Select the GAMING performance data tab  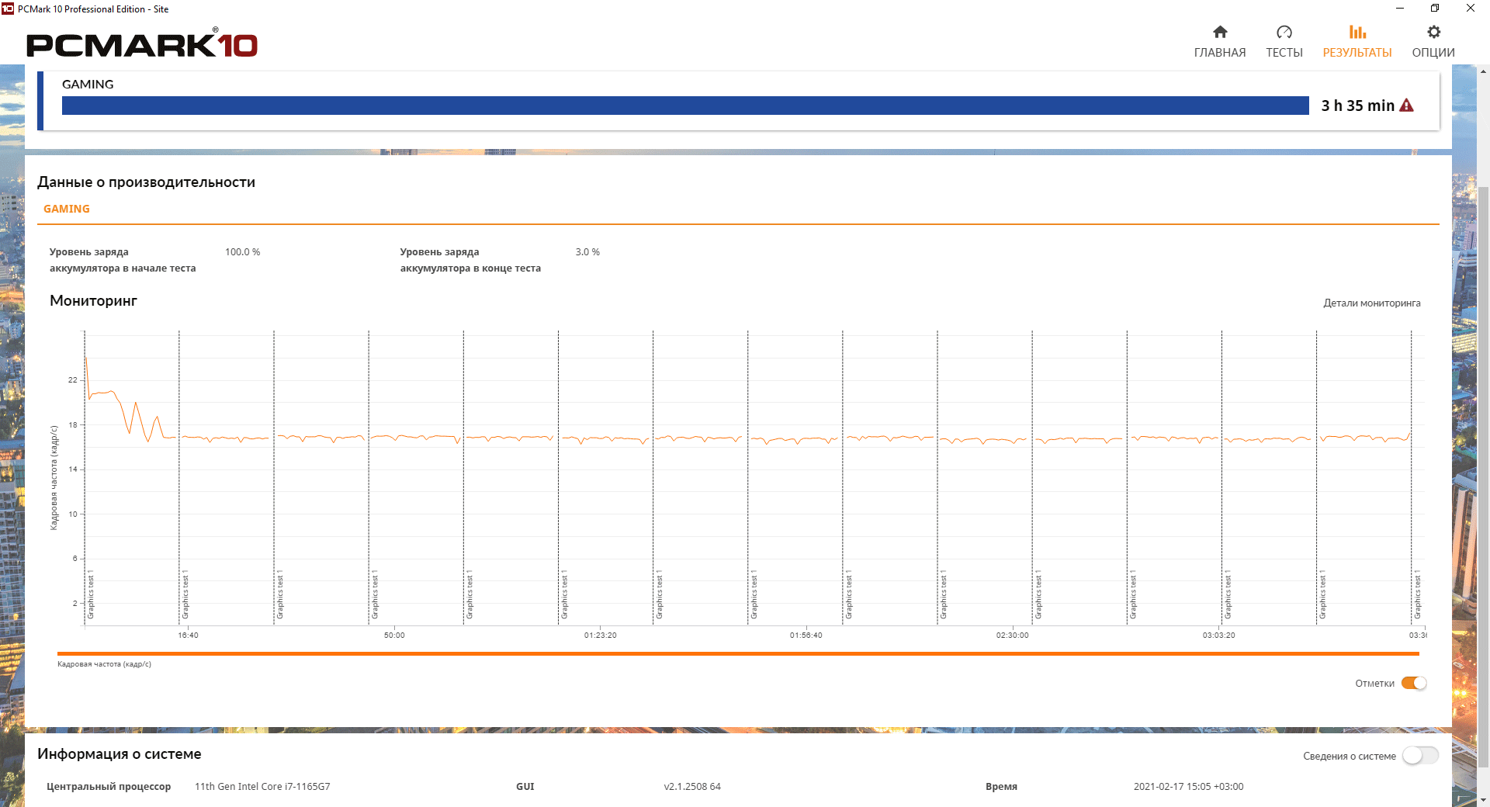click(67, 209)
